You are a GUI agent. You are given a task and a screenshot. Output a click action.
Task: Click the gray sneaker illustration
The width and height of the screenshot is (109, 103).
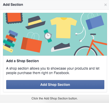pyautogui.click(x=61, y=47)
